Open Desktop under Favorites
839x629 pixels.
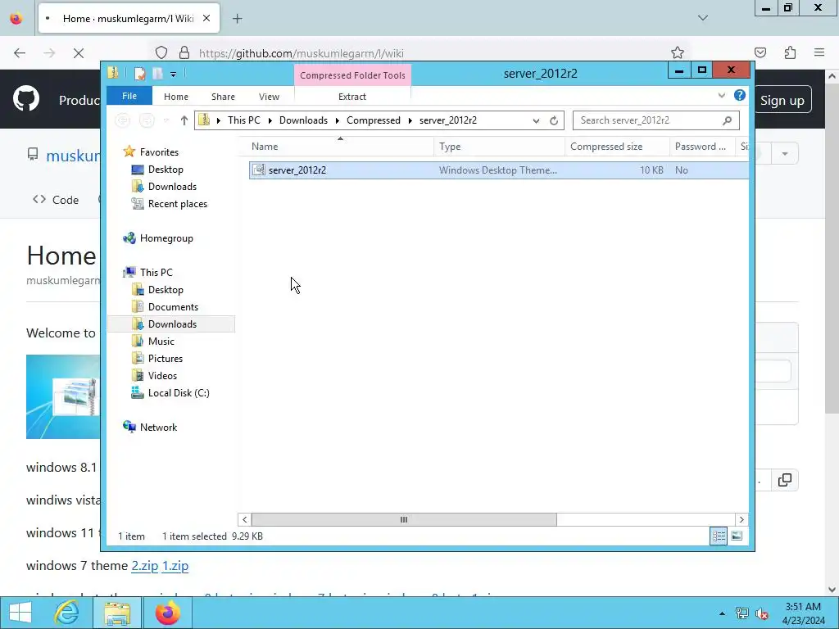(x=166, y=170)
